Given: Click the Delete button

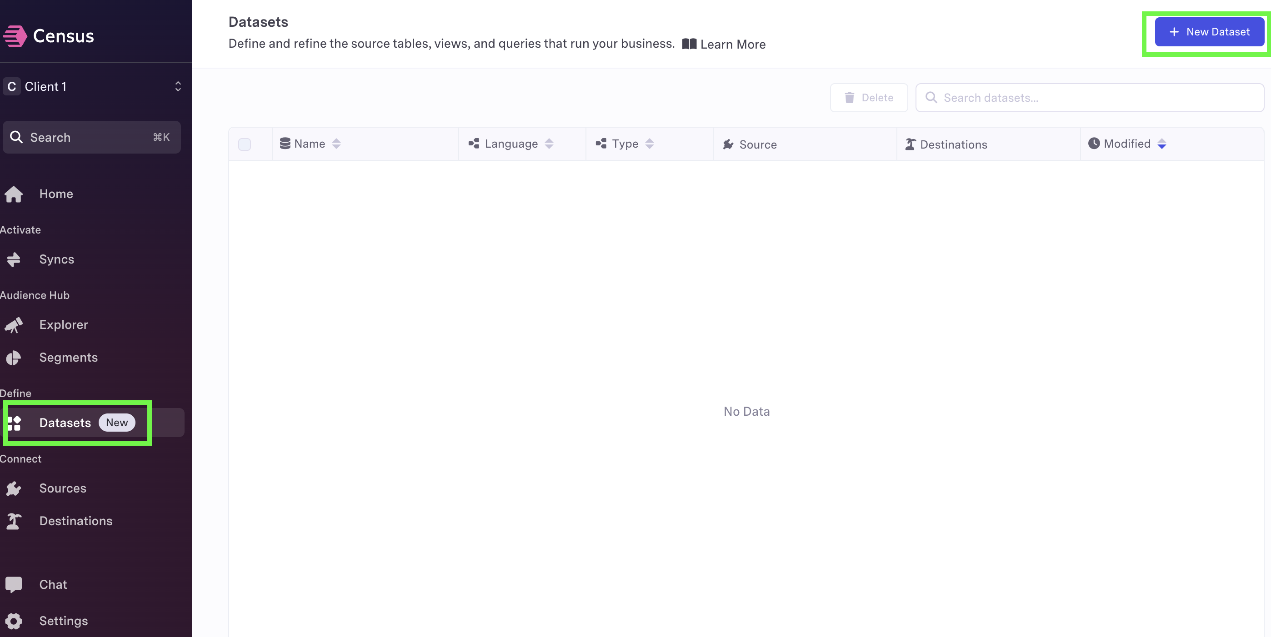Looking at the screenshot, I should pyautogui.click(x=869, y=98).
